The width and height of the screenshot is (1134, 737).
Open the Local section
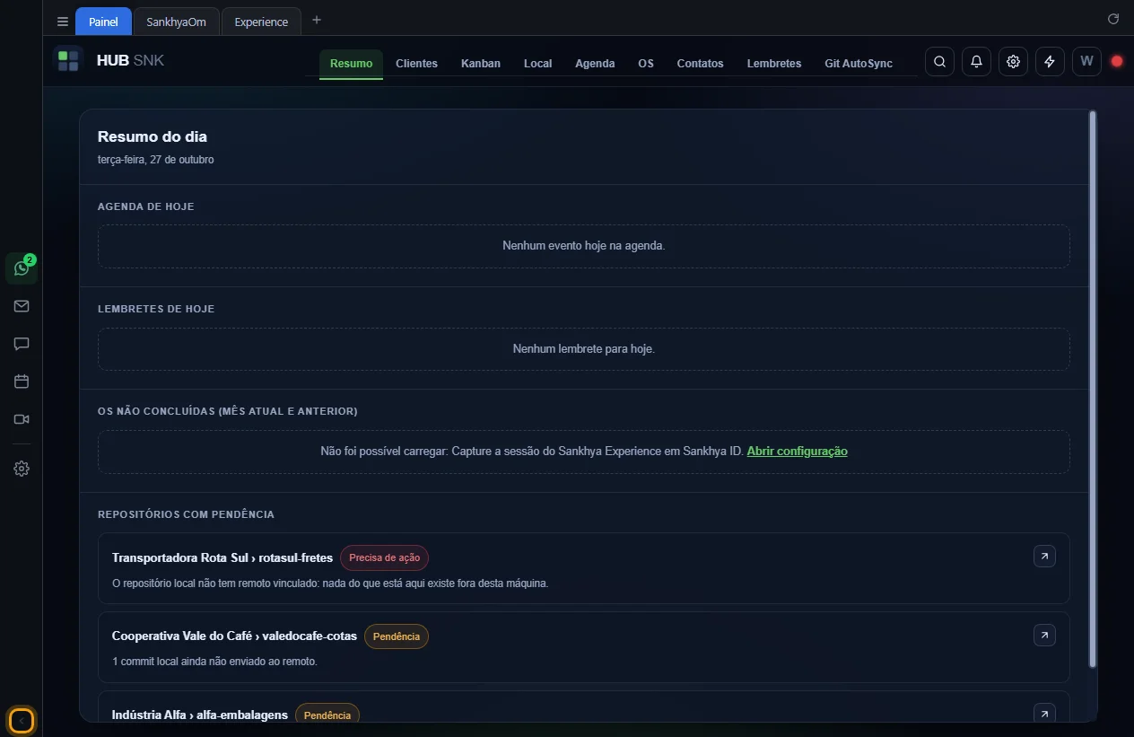pos(538,64)
